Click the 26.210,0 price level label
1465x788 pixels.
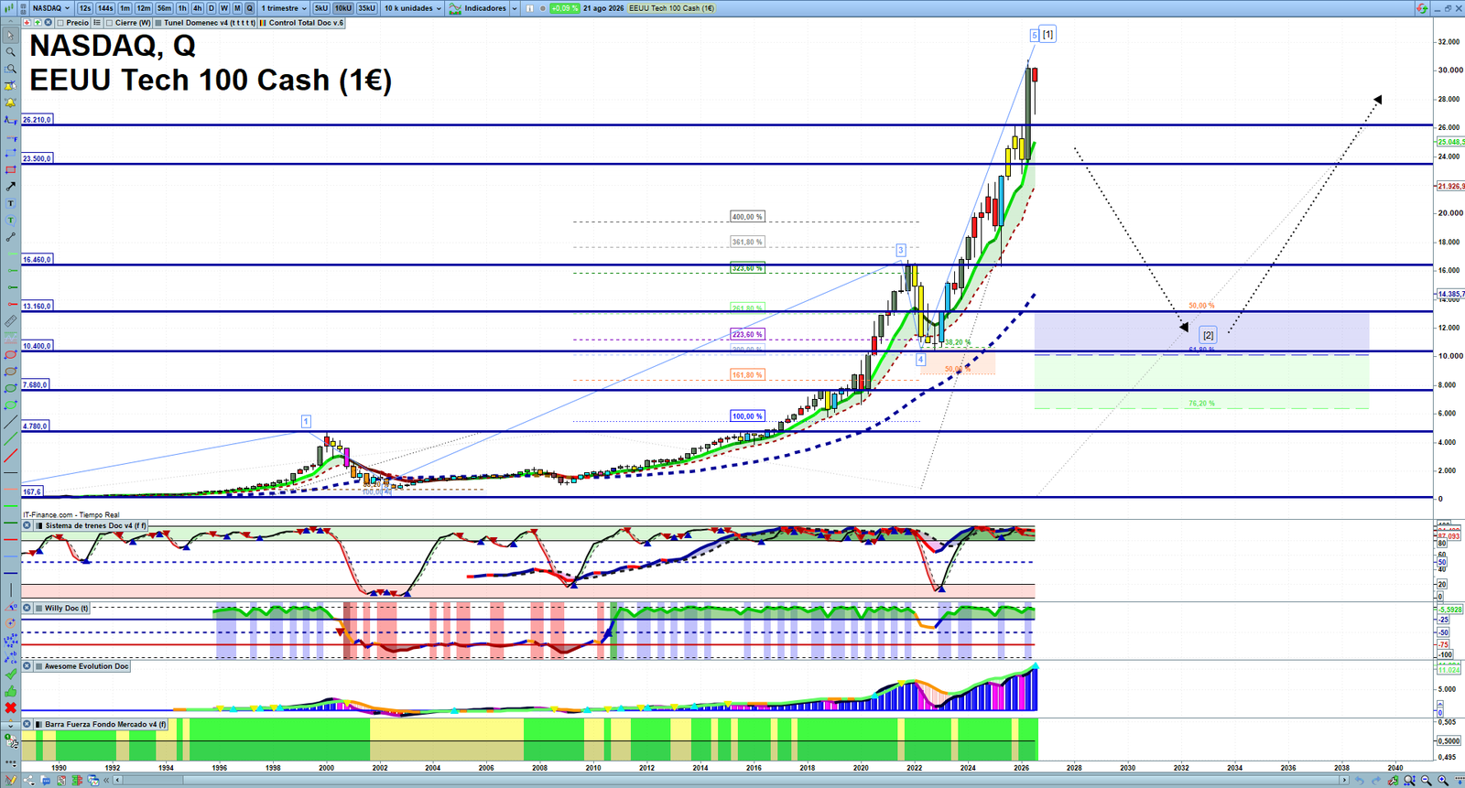tap(38, 120)
